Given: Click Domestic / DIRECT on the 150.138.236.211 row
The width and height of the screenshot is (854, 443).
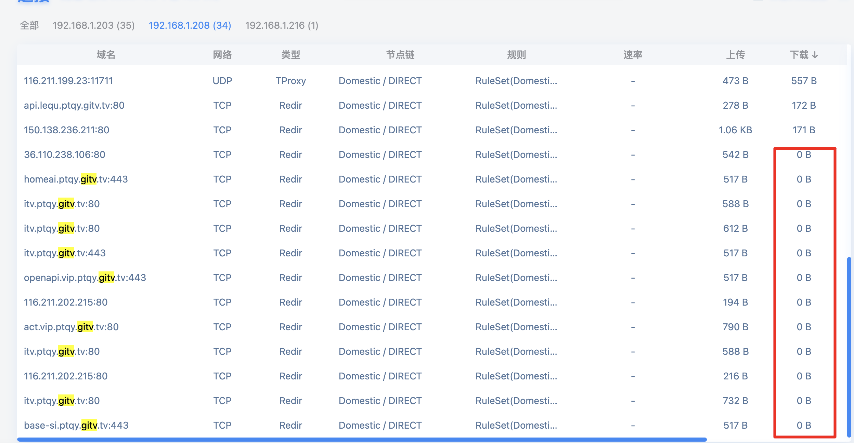Looking at the screenshot, I should (x=380, y=130).
